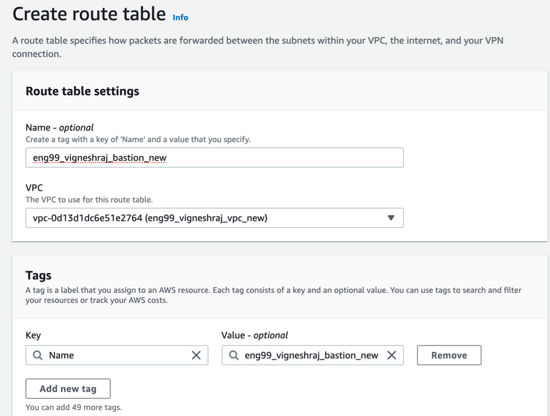Click the Key column label
Image resolution: width=550 pixels, height=416 pixels.
(x=33, y=335)
